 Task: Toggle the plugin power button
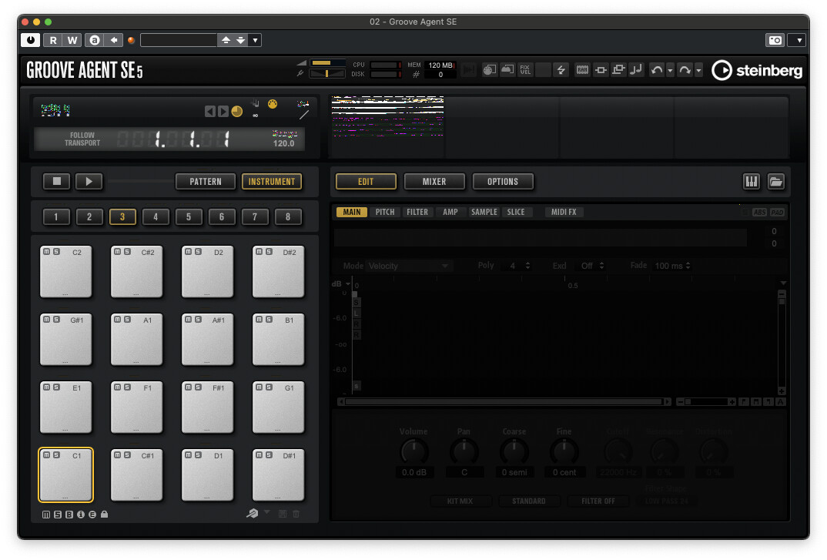(31, 40)
